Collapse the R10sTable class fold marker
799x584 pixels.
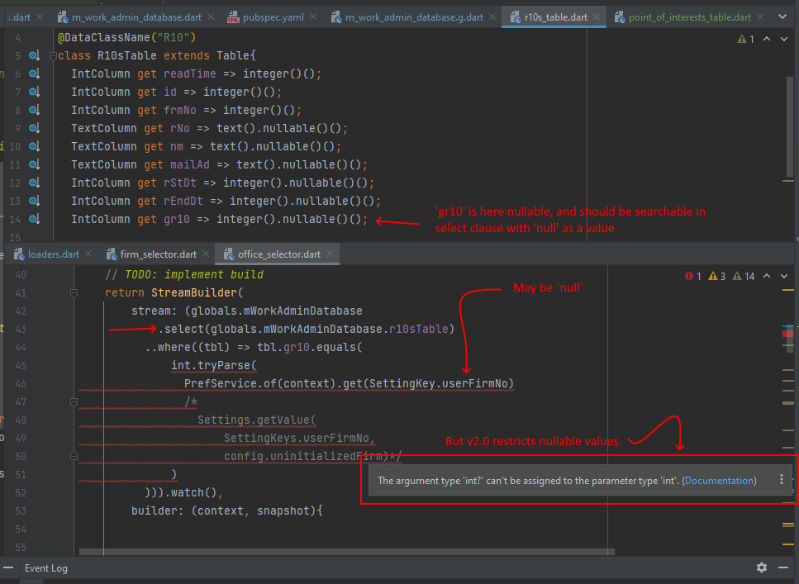point(53,56)
